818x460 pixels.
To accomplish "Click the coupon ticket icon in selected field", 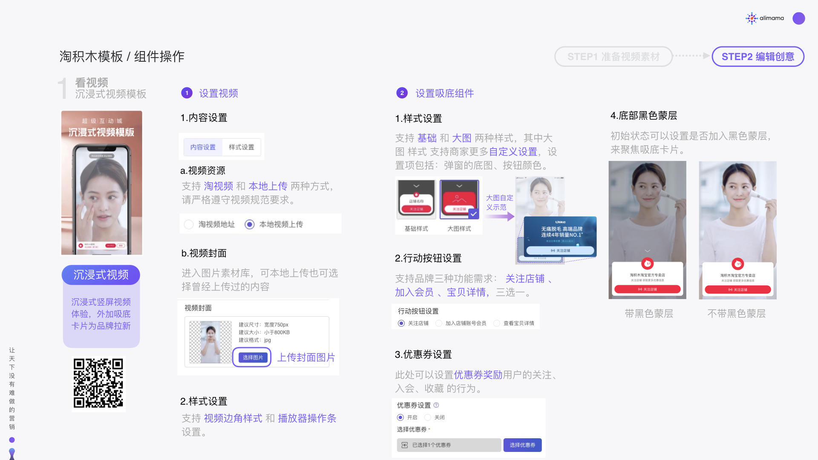I will [x=405, y=445].
